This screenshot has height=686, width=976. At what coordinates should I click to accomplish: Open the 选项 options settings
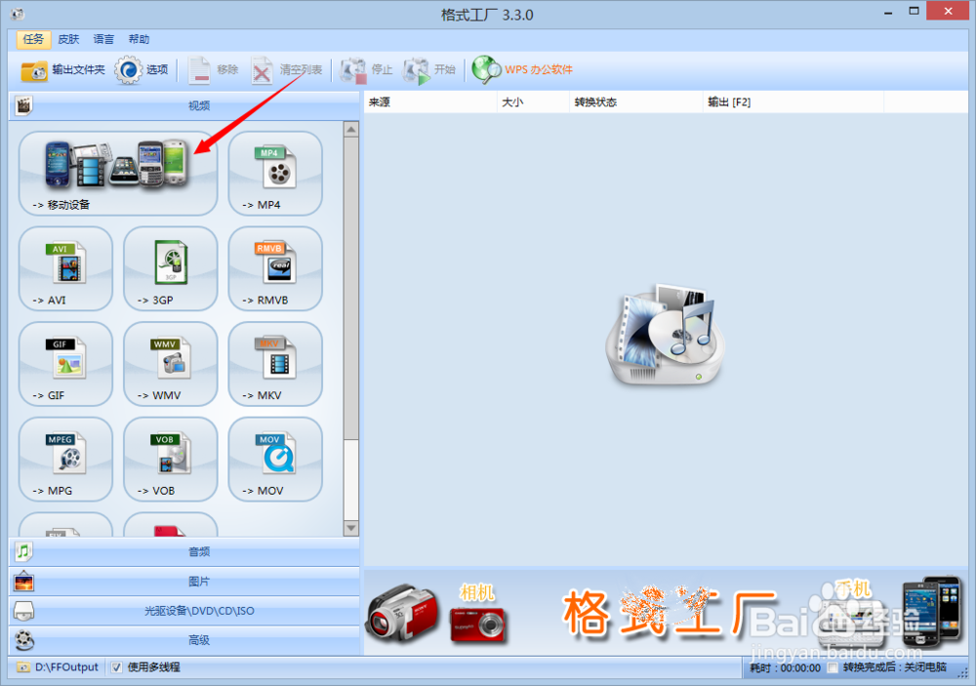142,69
